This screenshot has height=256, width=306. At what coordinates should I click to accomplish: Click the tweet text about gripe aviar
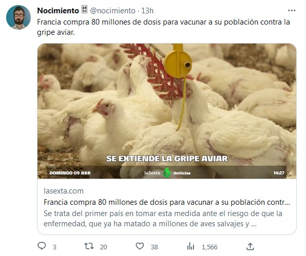point(163,27)
